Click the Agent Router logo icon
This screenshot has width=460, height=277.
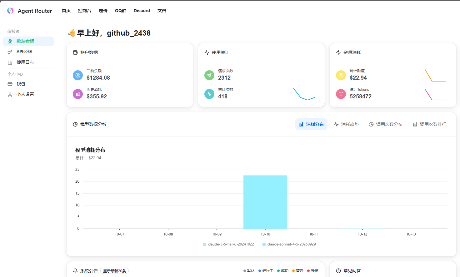(x=10, y=11)
